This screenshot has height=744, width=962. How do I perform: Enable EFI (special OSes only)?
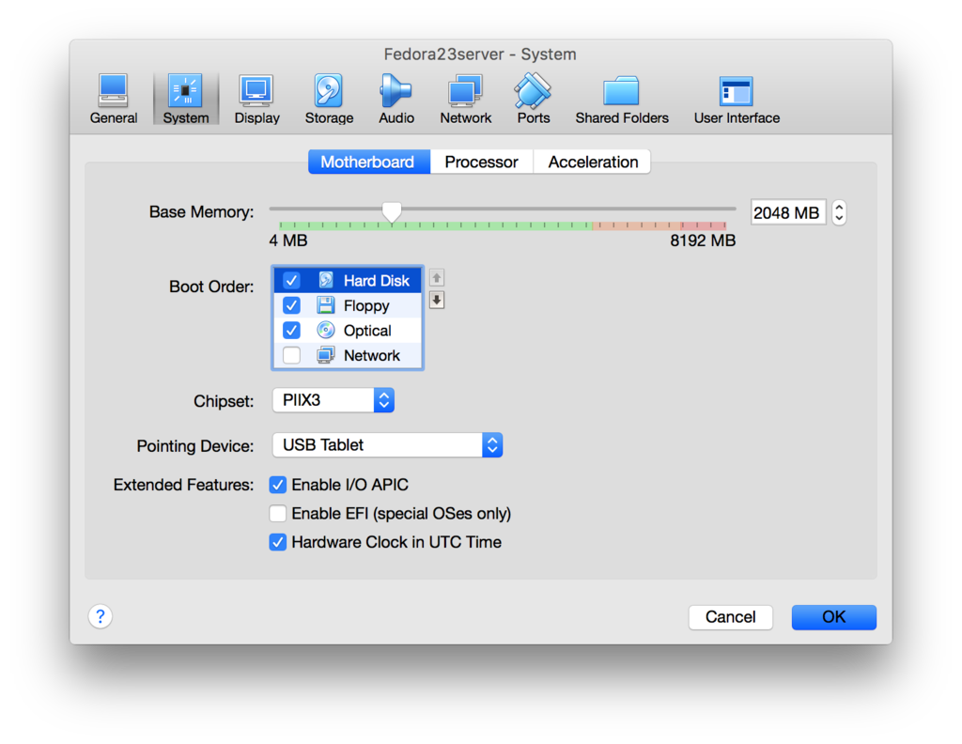278,513
